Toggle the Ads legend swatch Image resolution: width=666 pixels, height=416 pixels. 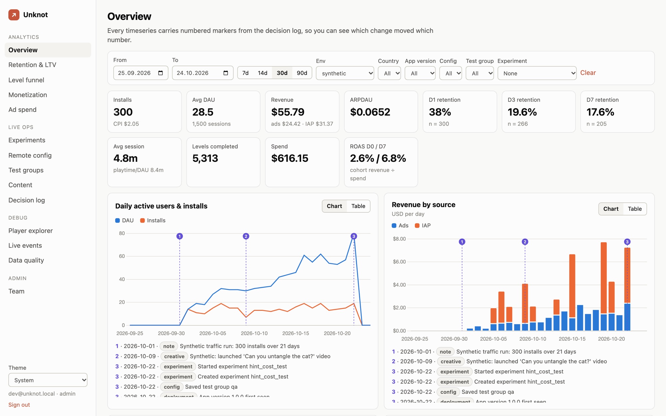394,225
